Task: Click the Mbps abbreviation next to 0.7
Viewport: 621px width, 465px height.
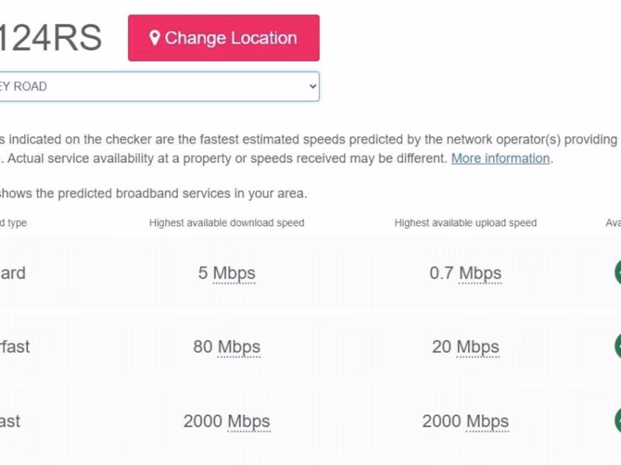Action: coord(480,273)
